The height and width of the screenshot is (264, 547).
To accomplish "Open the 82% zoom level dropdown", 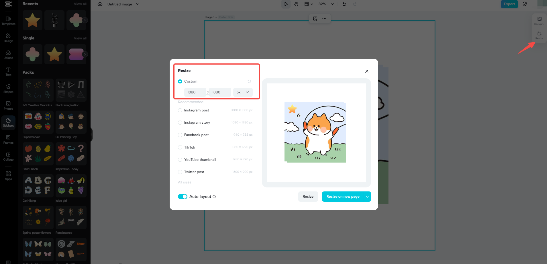I will pyautogui.click(x=326, y=4).
